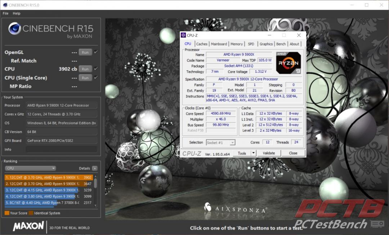Click the Multiplier value x 46.0

tap(221, 119)
